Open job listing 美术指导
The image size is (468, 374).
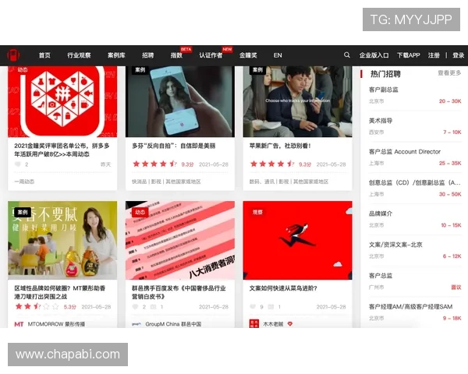pos(381,121)
